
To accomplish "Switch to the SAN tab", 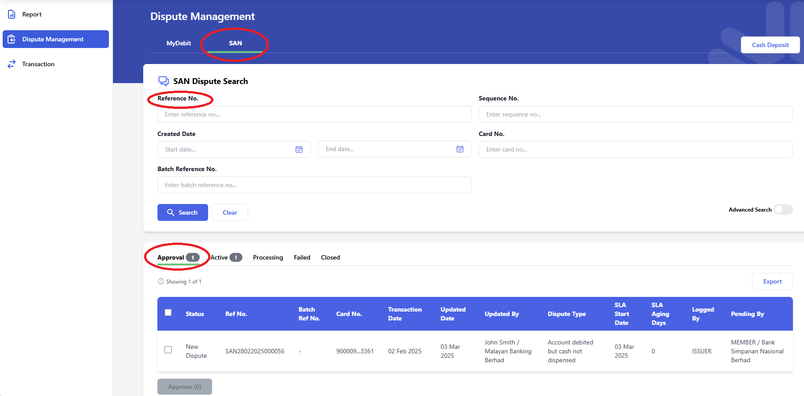I will 235,43.
